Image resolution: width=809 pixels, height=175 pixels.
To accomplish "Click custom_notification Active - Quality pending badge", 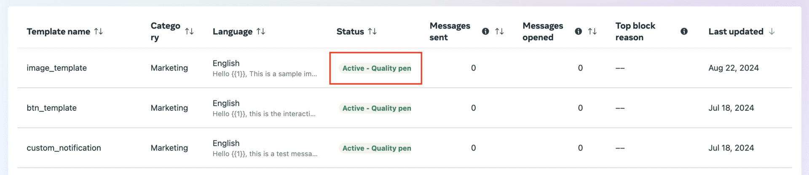I will pyautogui.click(x=376, y=148).
